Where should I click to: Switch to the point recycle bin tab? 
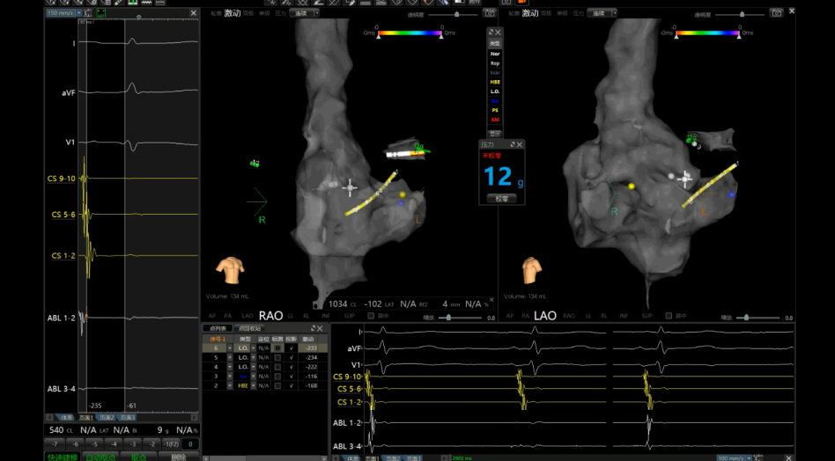(249, 329)
